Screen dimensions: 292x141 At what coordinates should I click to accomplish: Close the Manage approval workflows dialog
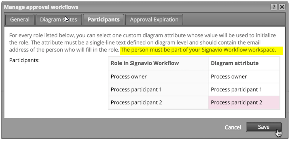pyautogui.click(x=282, y=7)
